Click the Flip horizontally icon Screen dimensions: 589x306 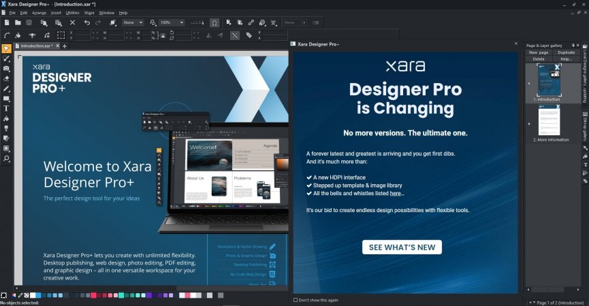tap(209, 35)
